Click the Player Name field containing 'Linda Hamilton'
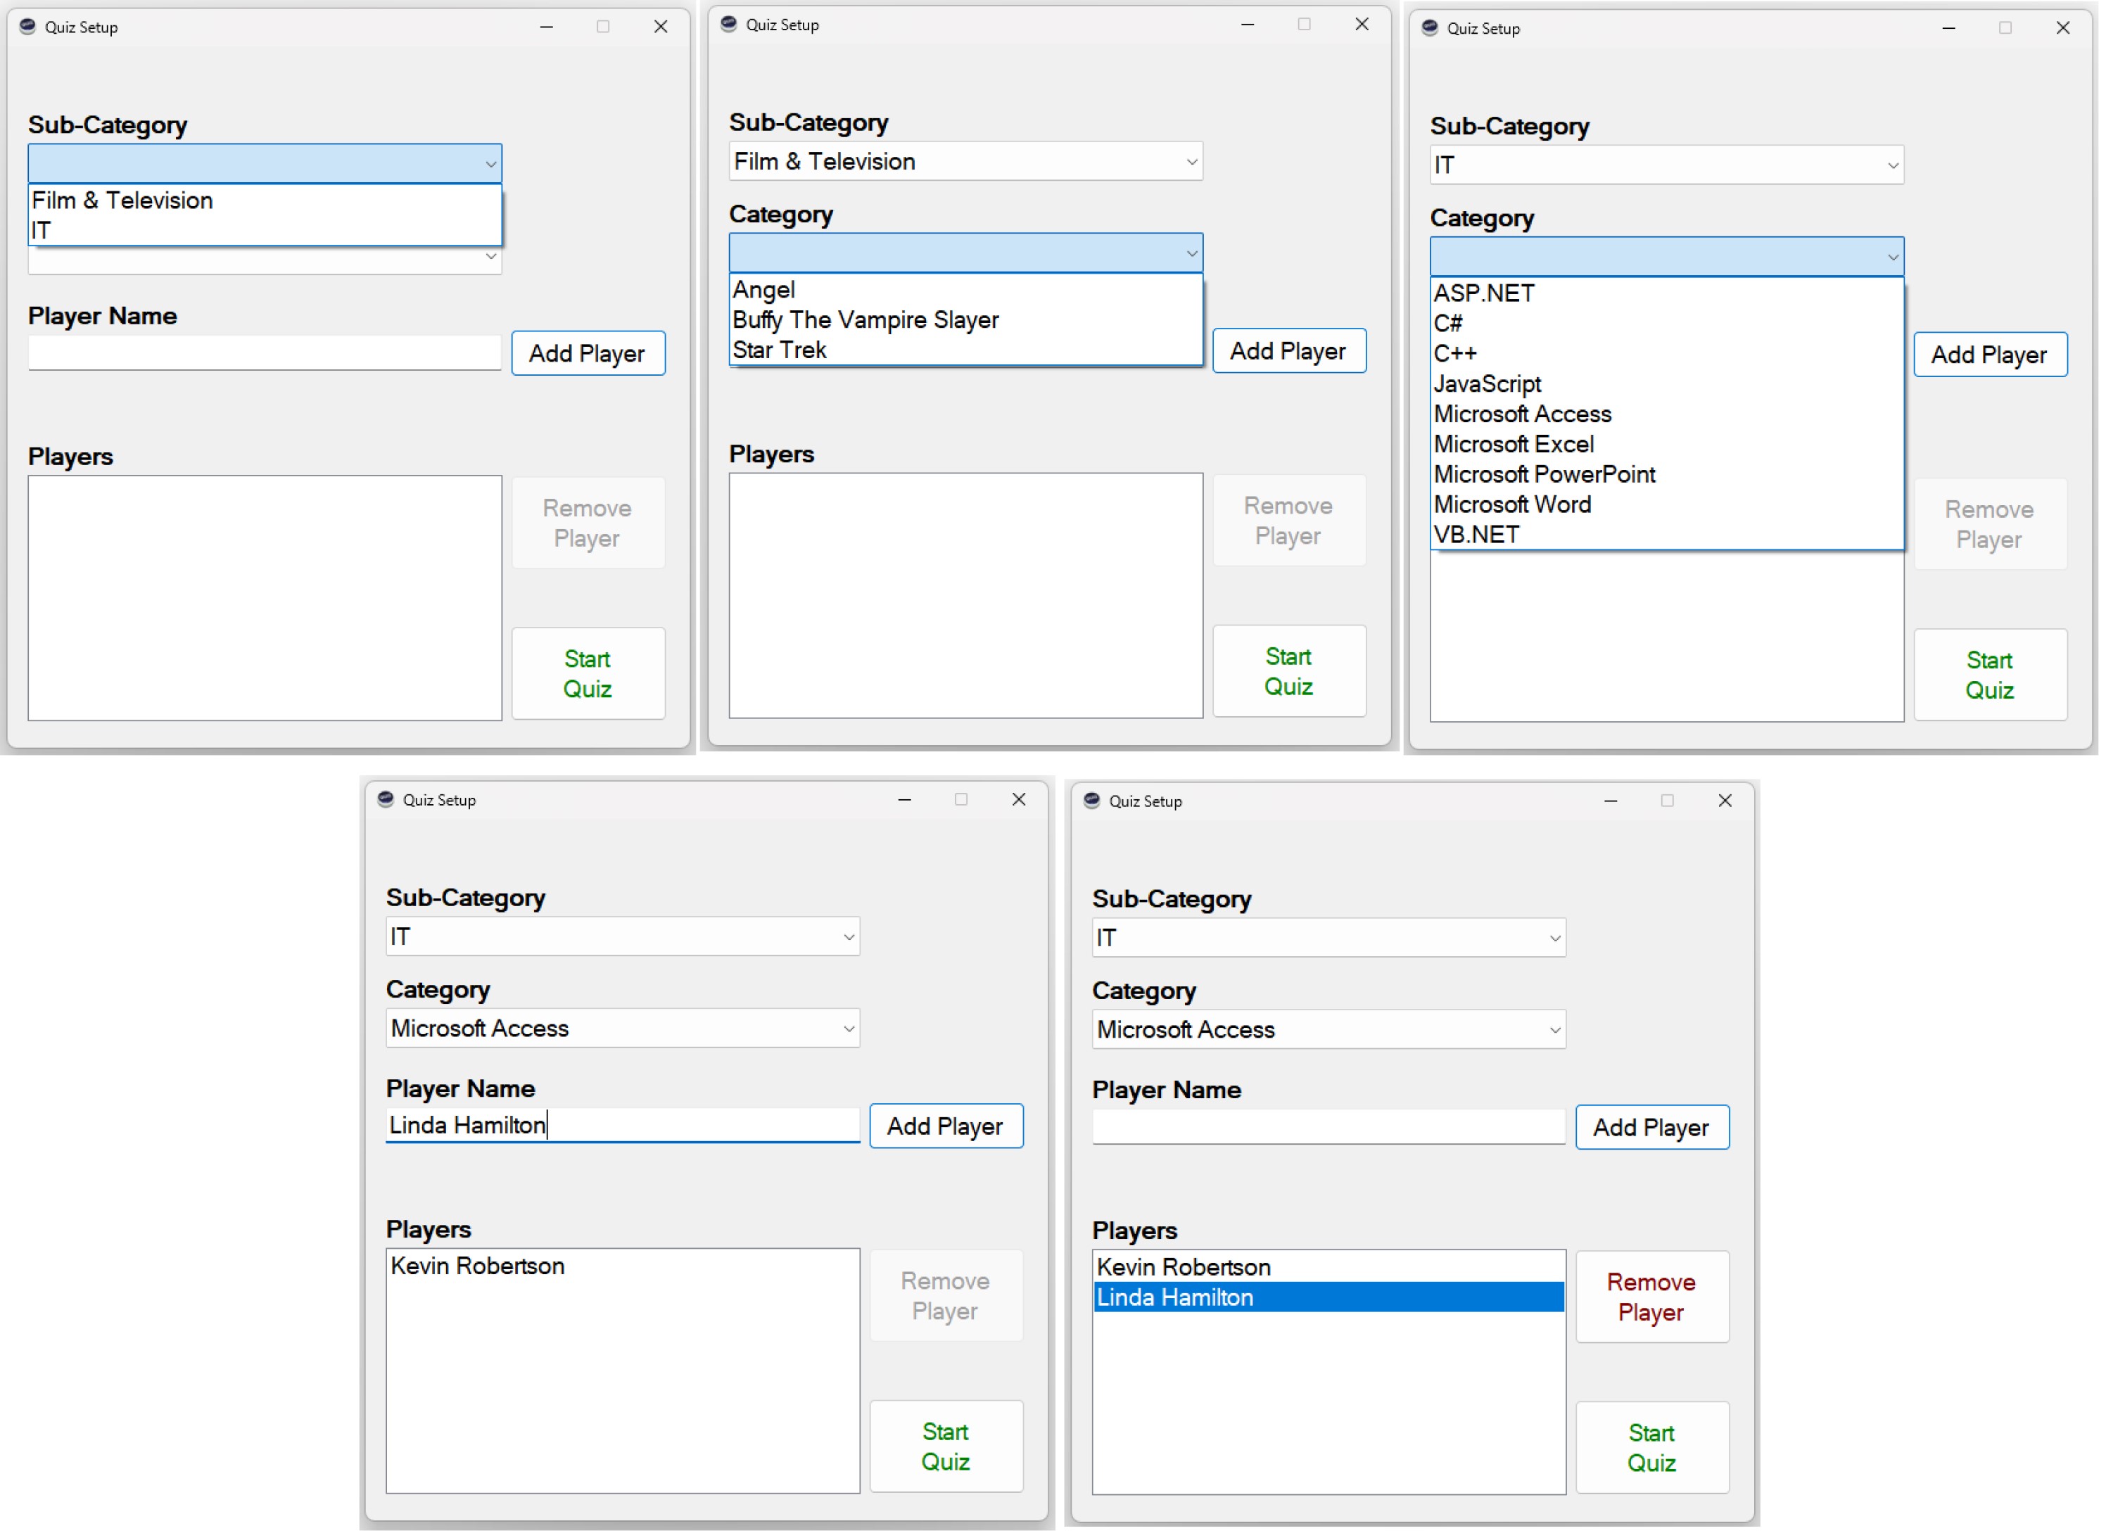This screenshot has width=2106, height=1533. click(x=622, y=1126)
